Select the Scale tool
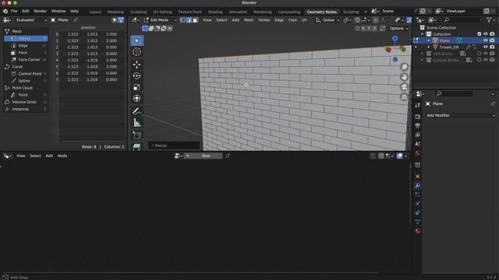The height and width of the screenshot is (280, 499). point(137,87)
